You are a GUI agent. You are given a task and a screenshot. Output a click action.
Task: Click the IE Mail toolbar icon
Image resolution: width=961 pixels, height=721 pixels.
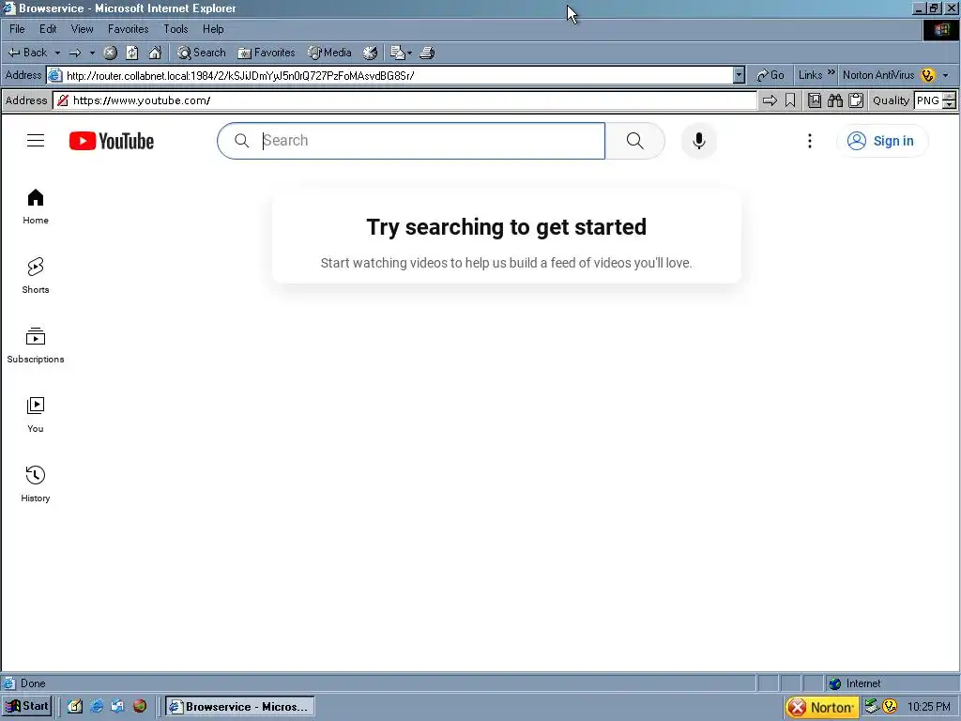point(398,53)
